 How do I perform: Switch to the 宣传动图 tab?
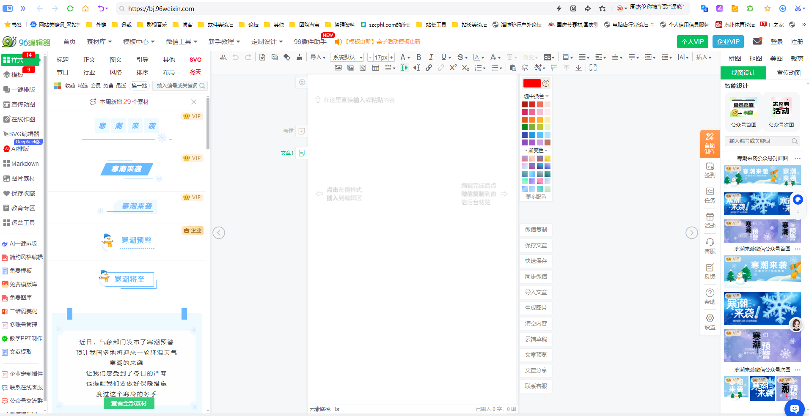[788, 73]
